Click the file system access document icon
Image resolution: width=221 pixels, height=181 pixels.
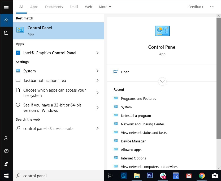[18, 90]
